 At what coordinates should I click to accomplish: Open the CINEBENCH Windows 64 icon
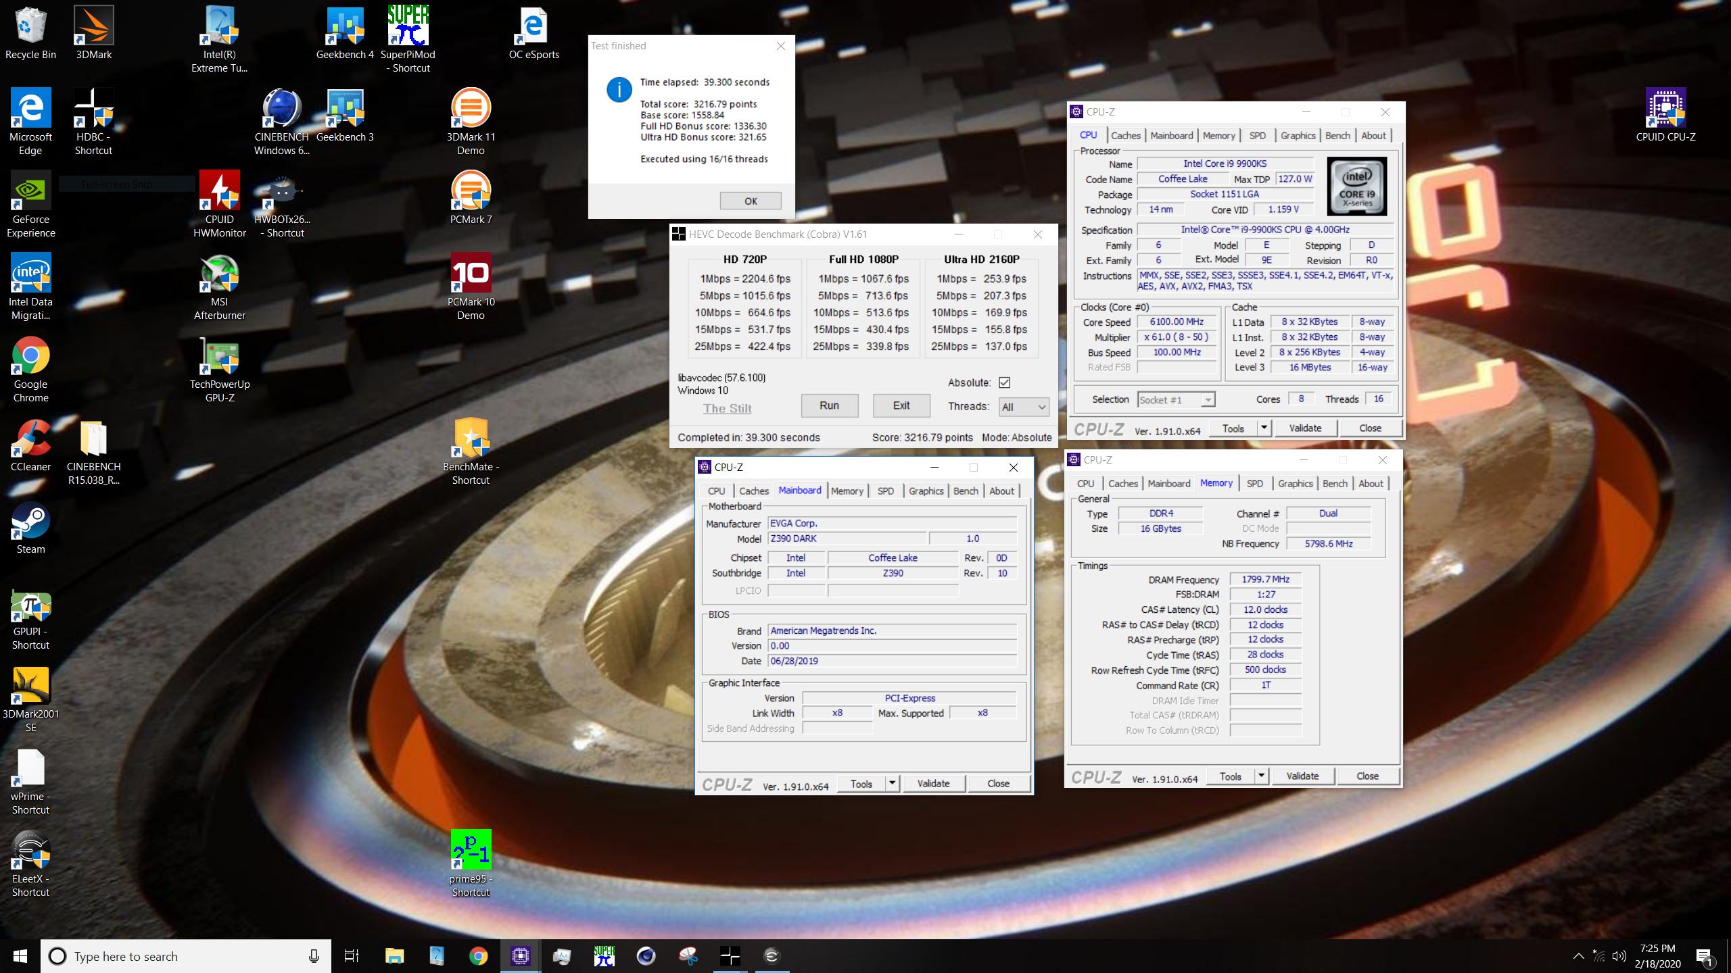click(x=282, y=122)
